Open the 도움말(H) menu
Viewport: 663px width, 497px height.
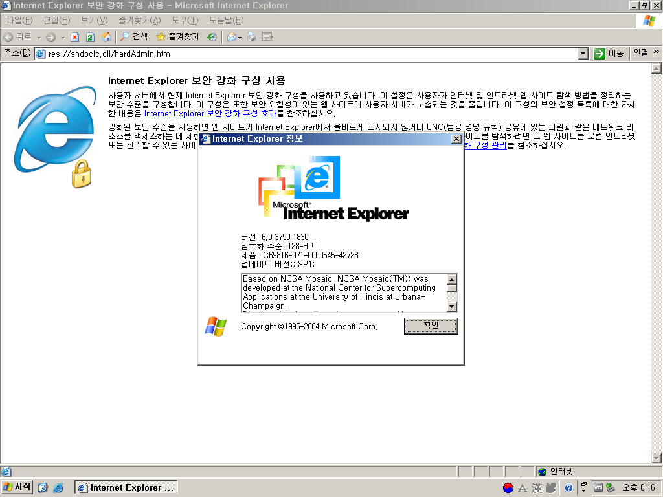point(226,20)
